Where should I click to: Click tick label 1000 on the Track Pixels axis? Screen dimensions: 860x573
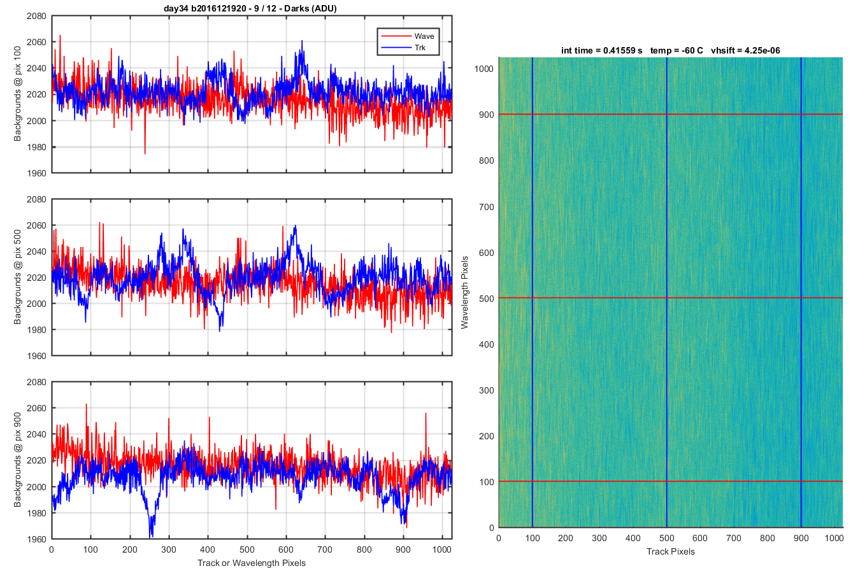pyautogui.click(x=835, y=538)
